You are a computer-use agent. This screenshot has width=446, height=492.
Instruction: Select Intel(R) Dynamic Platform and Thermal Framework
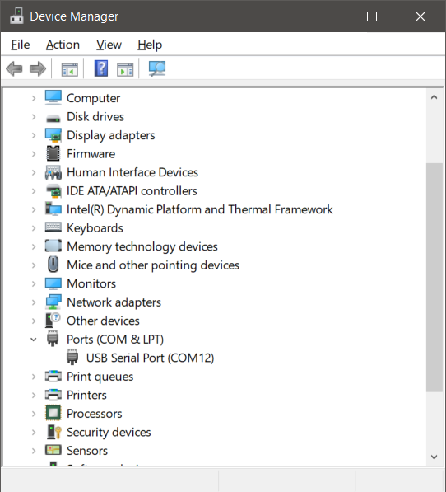200,209
